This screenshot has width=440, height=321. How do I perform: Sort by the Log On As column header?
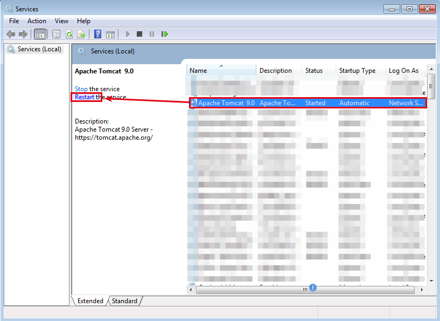pos(406,71)
